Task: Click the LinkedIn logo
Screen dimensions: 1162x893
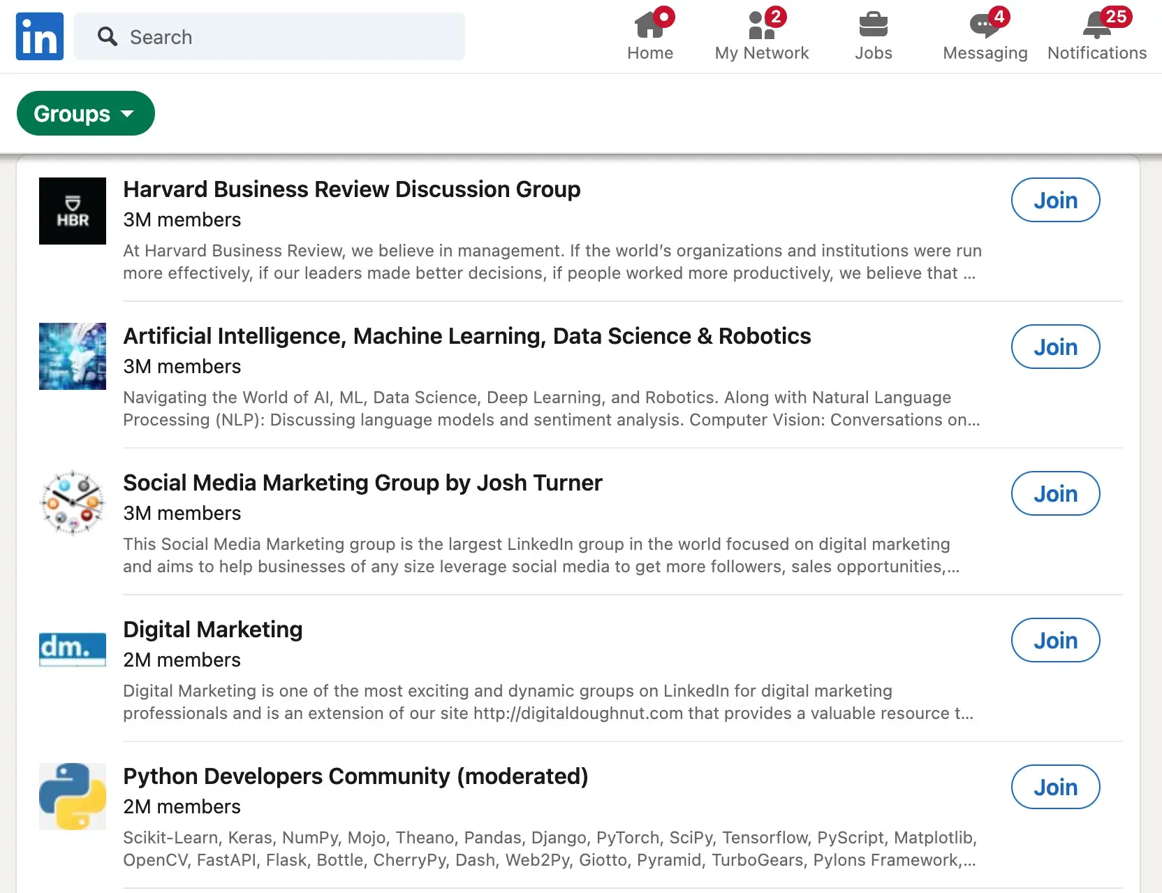Action: click(x=39, y=36)
